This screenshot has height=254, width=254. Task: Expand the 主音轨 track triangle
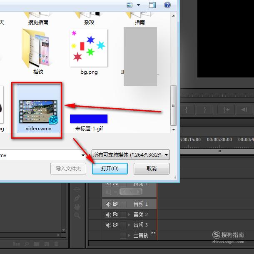point(129,235)
